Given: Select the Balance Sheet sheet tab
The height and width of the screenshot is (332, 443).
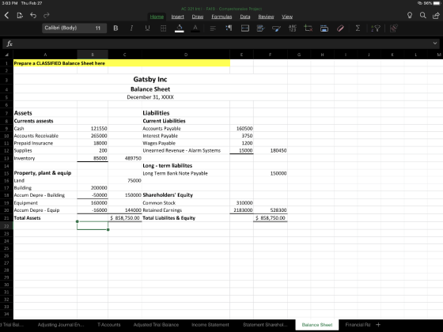Looking at the screenshot, I should tap(317, 325).
